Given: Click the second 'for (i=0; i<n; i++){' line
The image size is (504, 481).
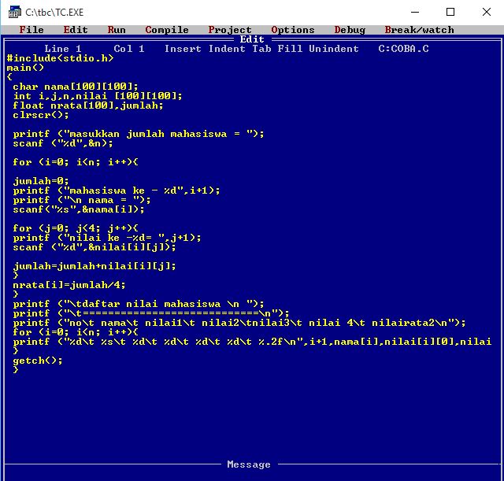Looking at the screenshot, I should click(x=76, y=332).
